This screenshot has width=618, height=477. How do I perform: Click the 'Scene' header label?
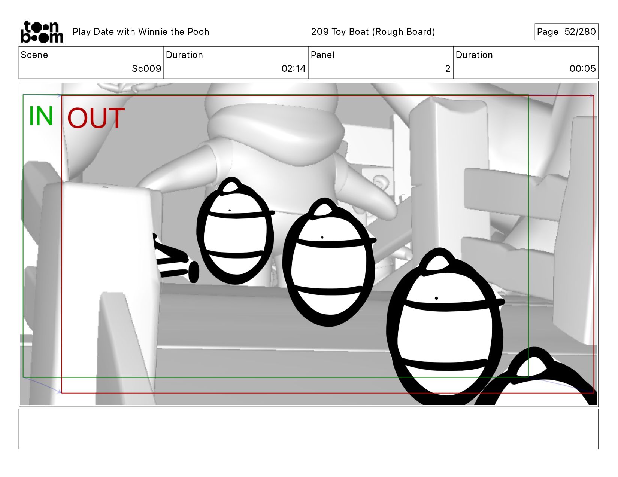(34, 55)
